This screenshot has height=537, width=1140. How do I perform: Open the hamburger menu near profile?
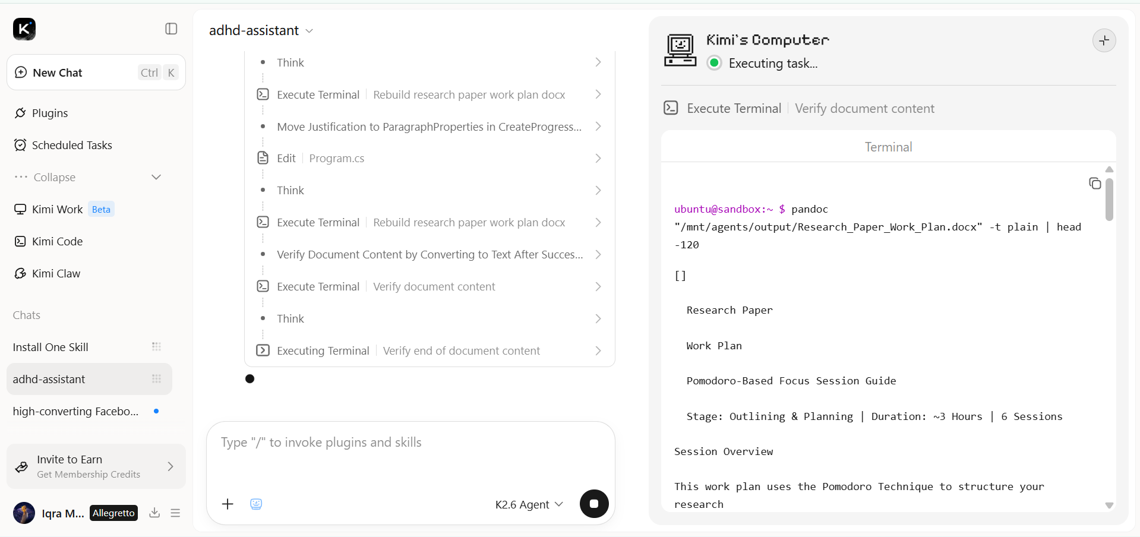point(175,513)
